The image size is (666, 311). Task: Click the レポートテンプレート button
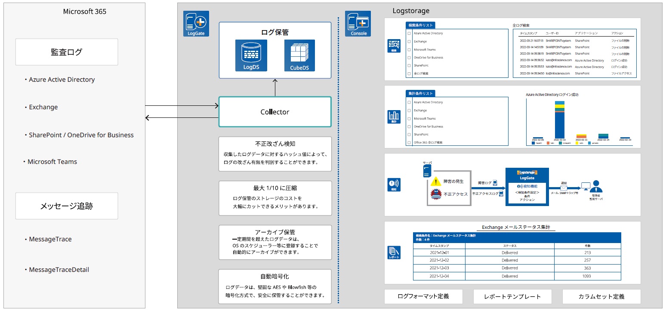512,296
